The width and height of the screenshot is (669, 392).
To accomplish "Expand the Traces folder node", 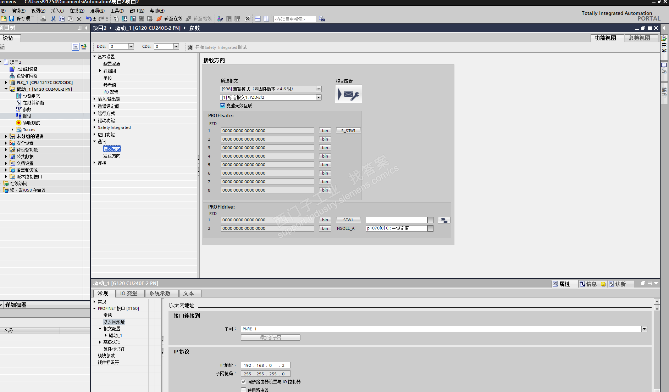I will click(x=12, y=130).
